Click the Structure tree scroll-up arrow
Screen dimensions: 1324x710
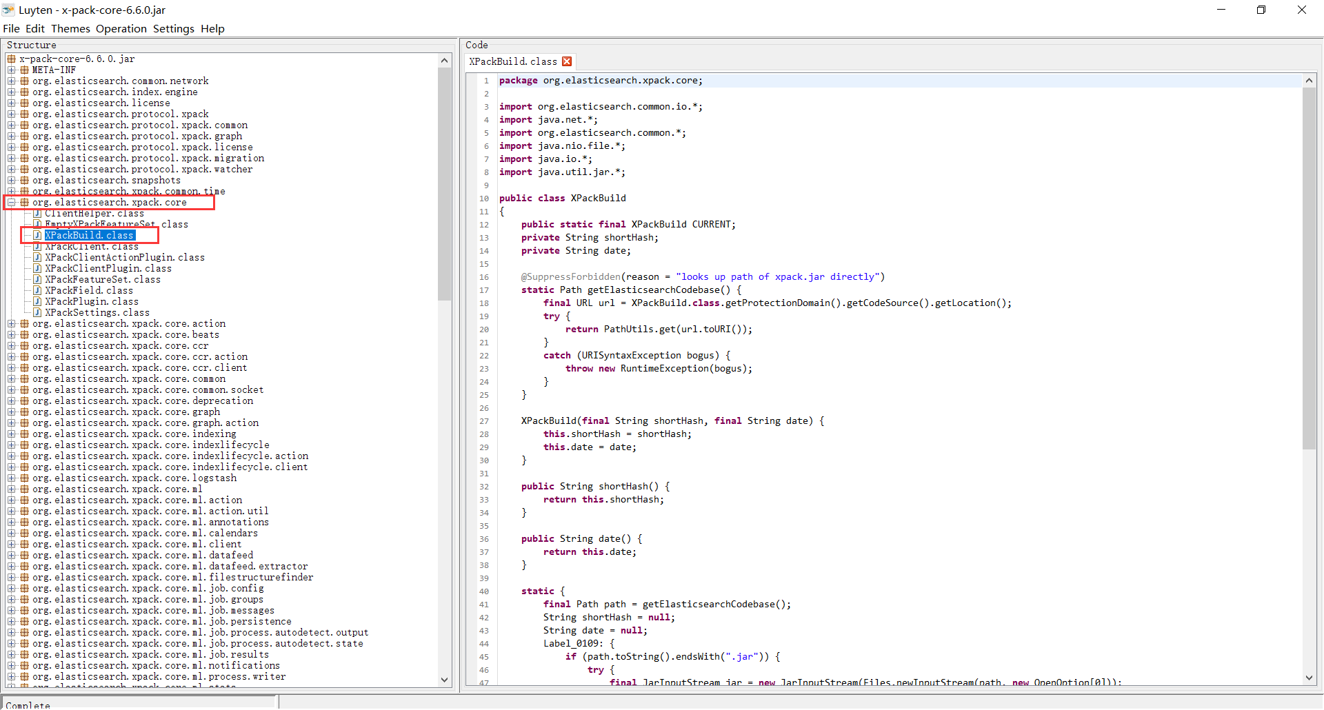(x=444, y=60)
